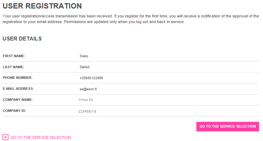The height and width of the screenshot is (141, 263).
Task: Select the last name value Sähkö
Action: click(84, 67)
